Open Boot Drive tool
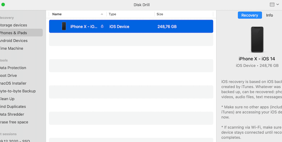282x142 pixels. [x=8, y=75]
